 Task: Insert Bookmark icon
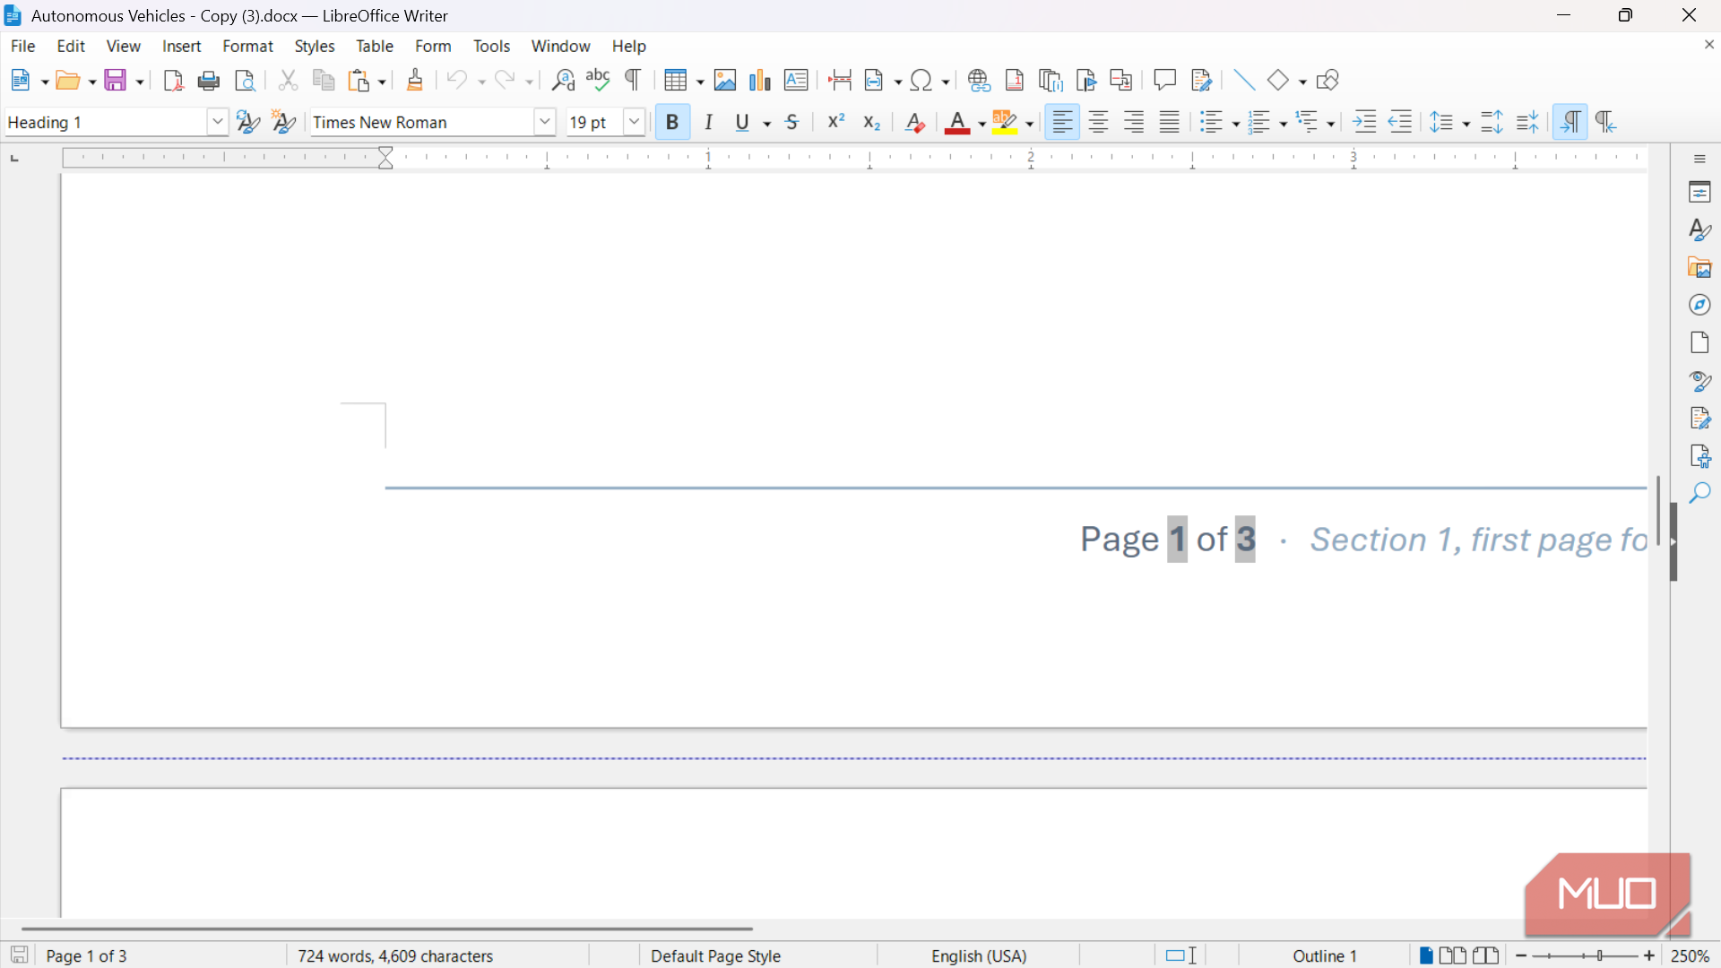(x=1086, y=81)
